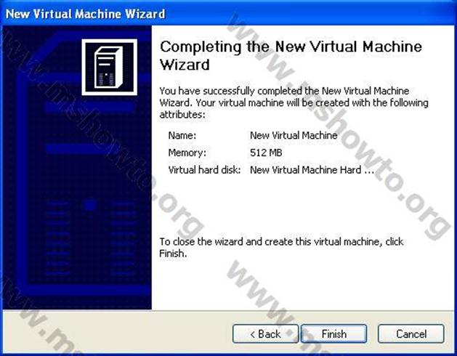Click the Name: attribute label
Screen dimensions: 457x356
[182, 136]
